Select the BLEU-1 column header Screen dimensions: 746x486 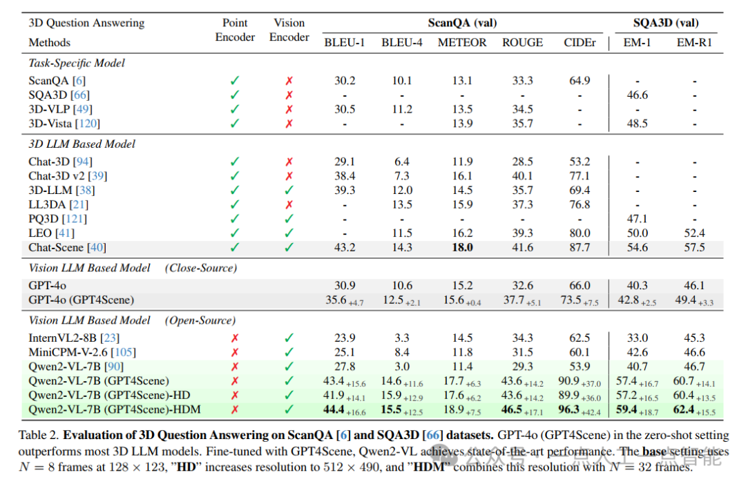(345, 42)
